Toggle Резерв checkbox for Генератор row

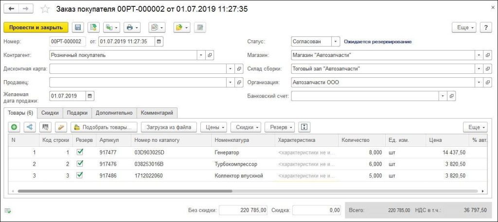coord(80,152)
